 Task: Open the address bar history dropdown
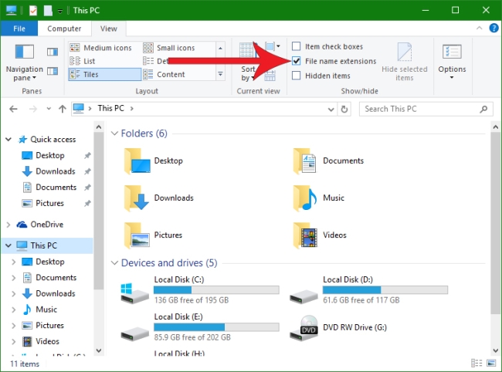pos(331,110)
